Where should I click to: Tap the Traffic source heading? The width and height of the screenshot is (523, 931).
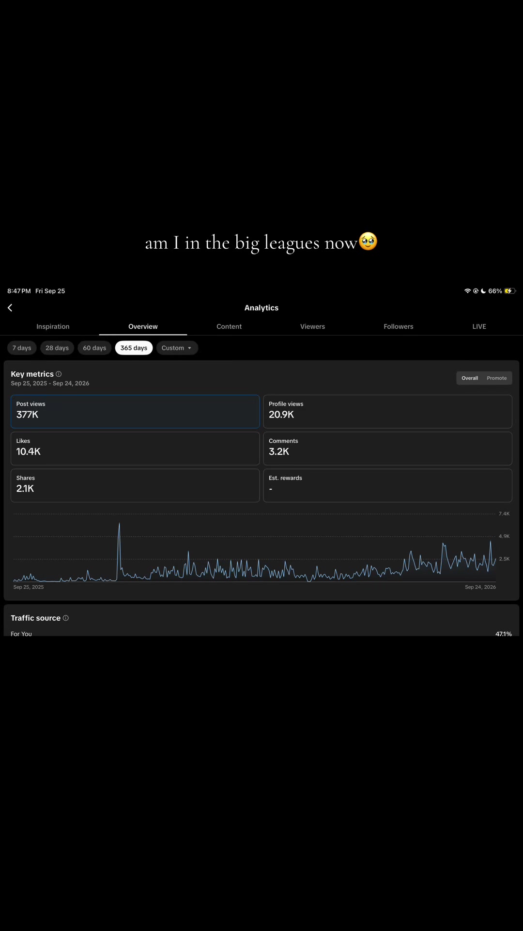pyautogui.click(x=35, y=618)
